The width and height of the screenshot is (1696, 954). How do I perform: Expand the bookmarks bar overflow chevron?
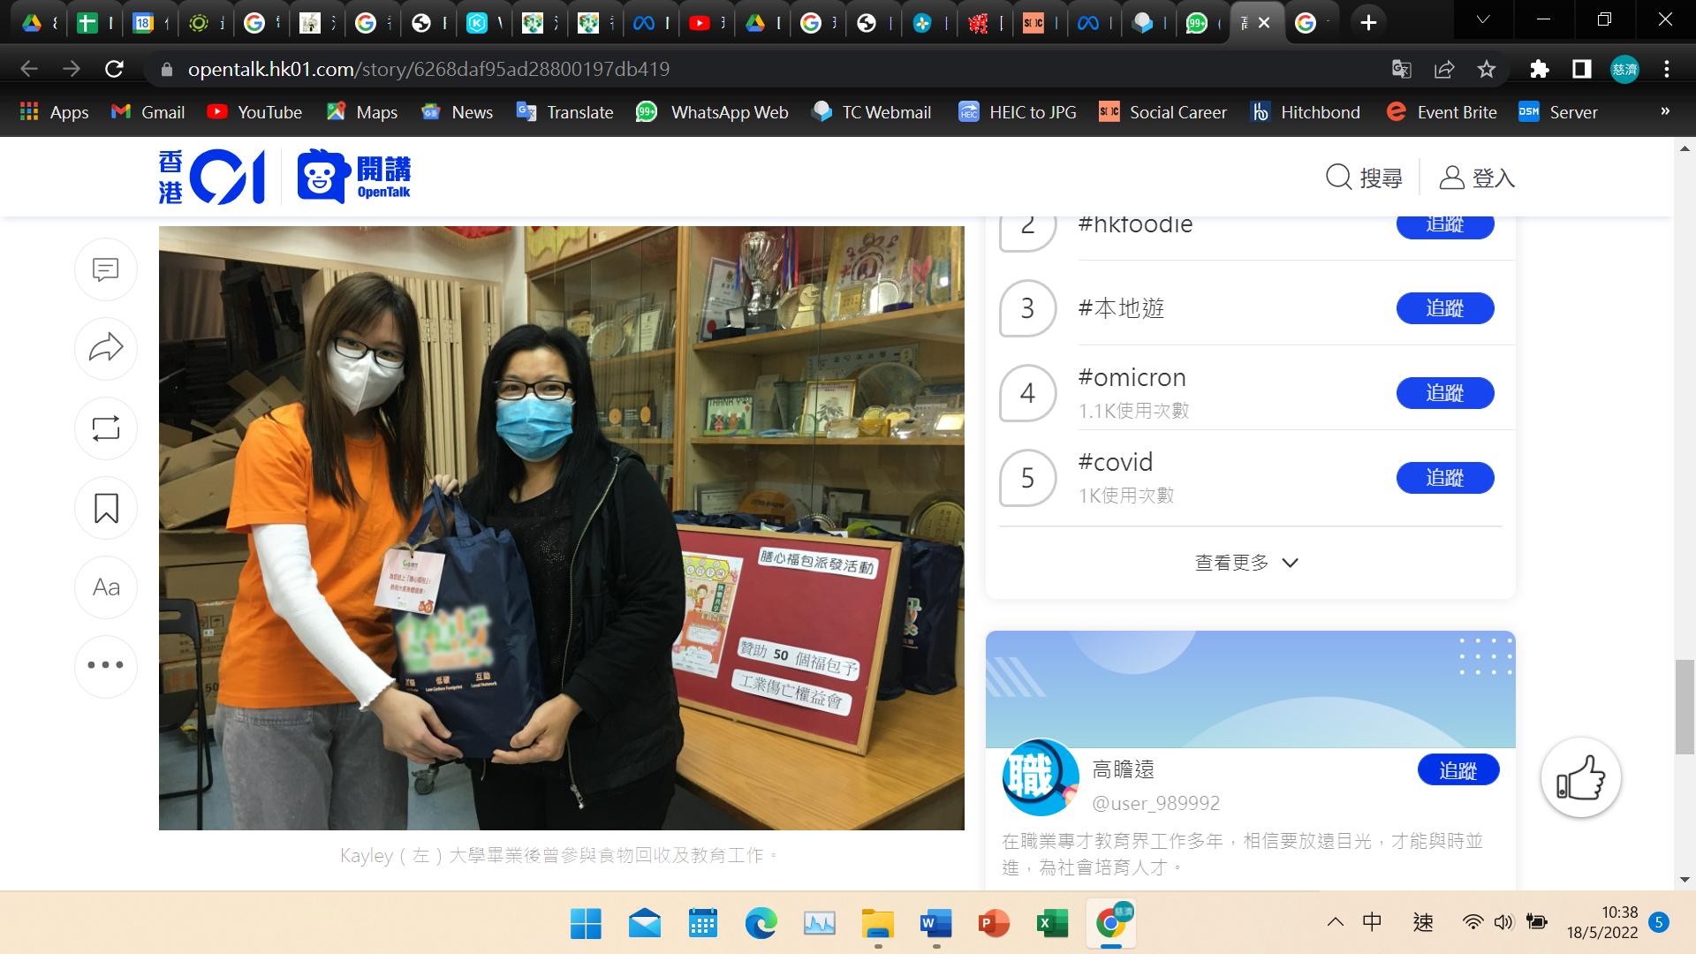pyautogui.click(x=1665, y=111)
